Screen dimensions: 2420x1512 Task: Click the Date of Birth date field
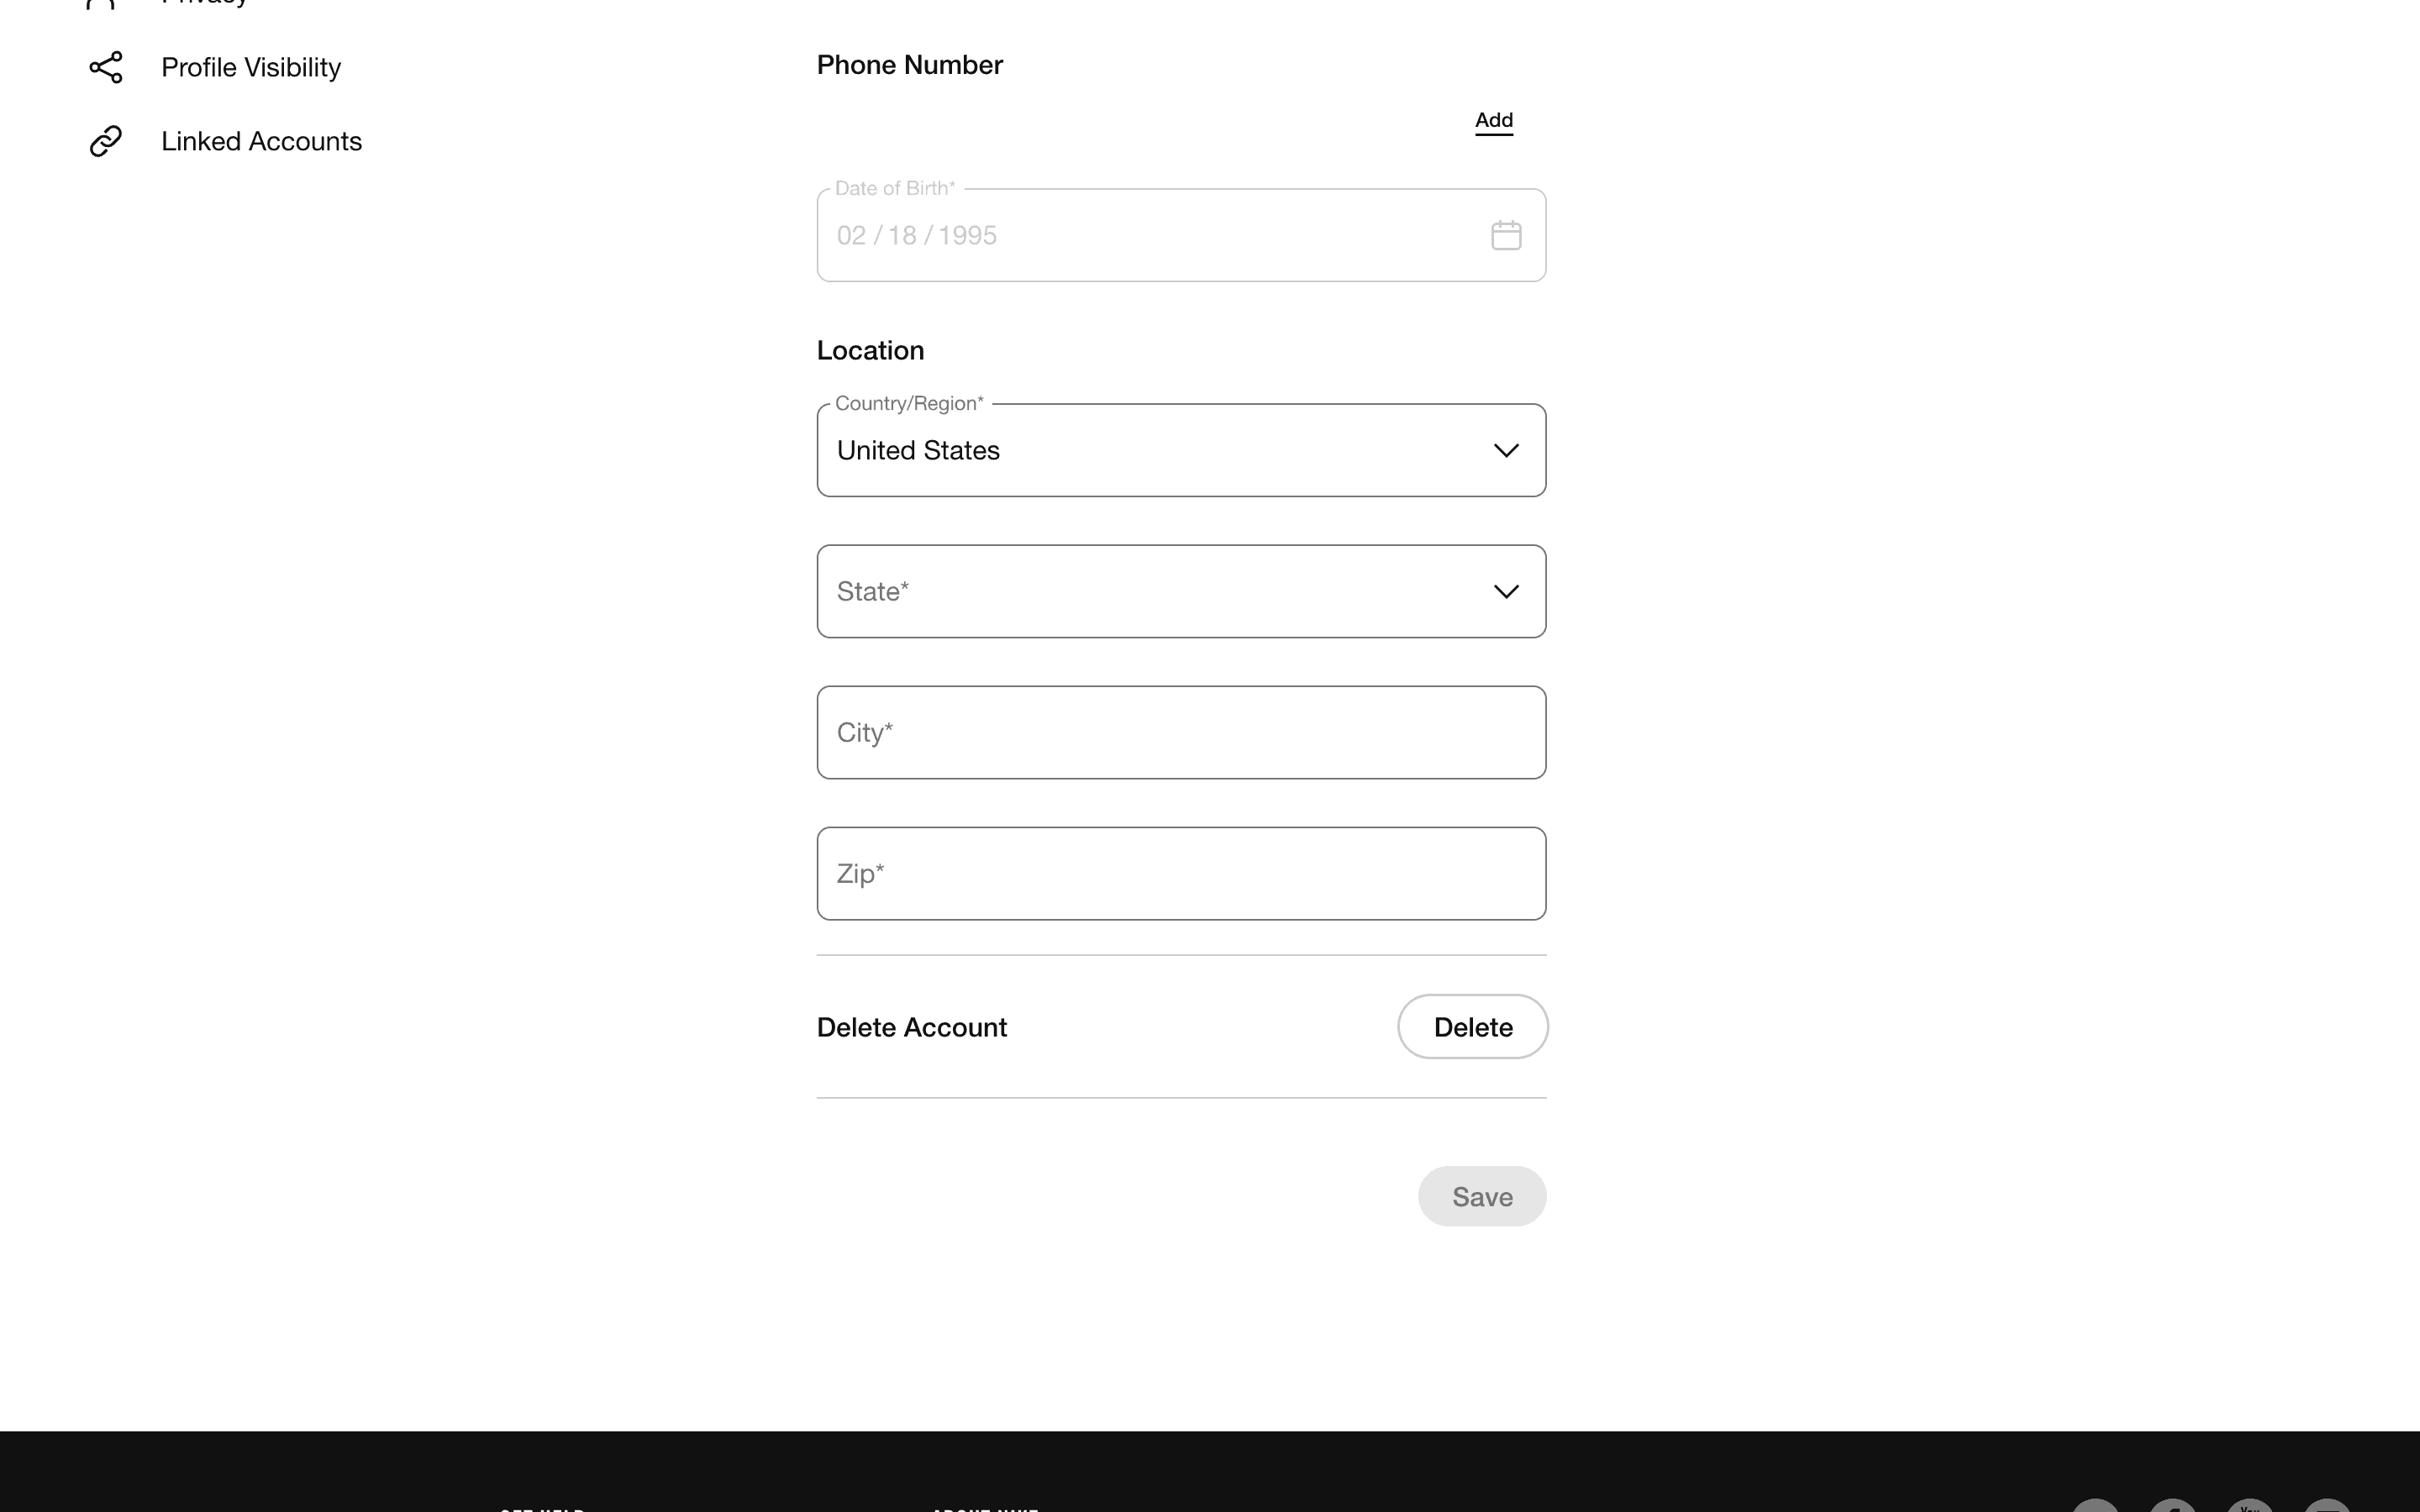pos(1150,235)
